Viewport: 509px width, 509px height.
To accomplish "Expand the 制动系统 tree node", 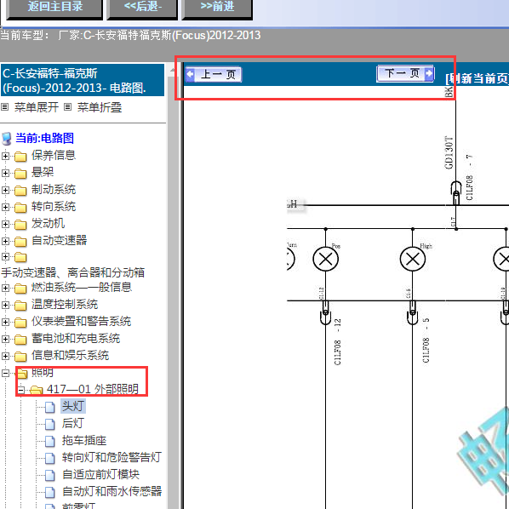I will pos(5,190).
